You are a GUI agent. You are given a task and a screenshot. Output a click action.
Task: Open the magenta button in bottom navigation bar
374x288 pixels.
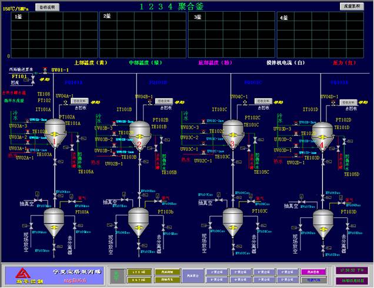tap(313, 272)
